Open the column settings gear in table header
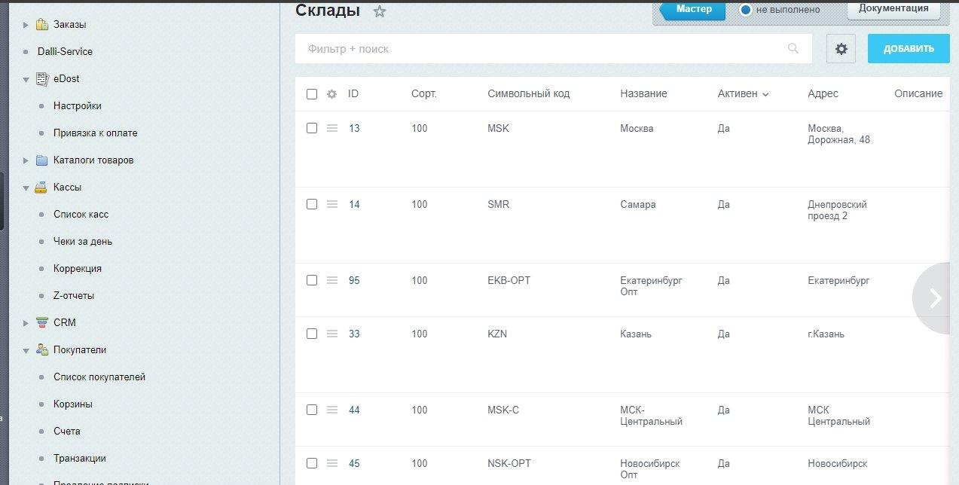 [x=331, y=94]
